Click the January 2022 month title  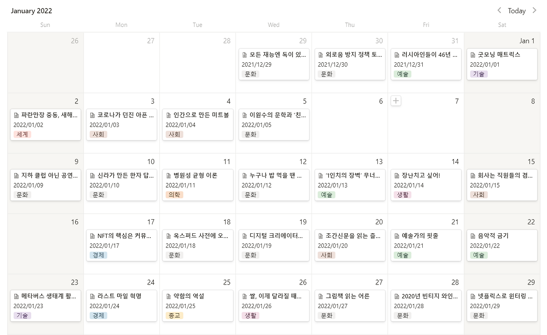tap(31, 11)
